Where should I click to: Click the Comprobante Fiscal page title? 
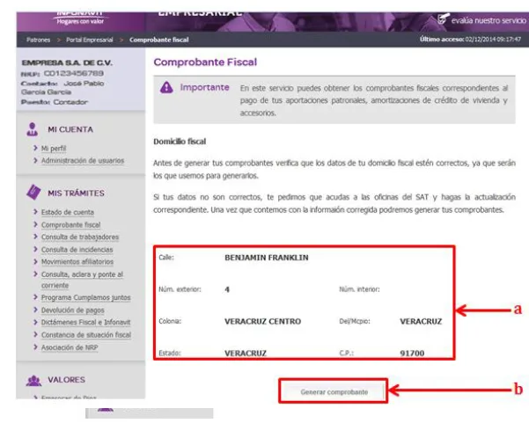[x=205, y=62]
